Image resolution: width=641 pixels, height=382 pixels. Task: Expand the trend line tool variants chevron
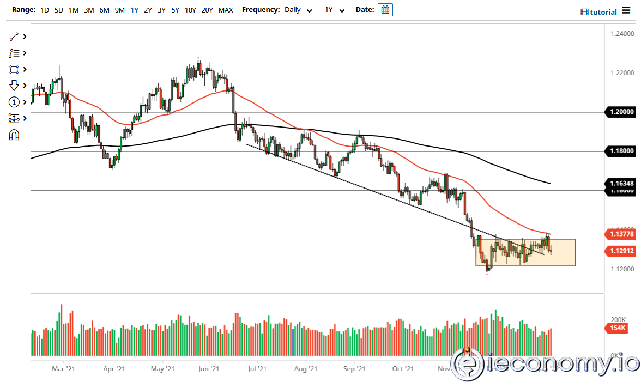click(x=24, y=37)
